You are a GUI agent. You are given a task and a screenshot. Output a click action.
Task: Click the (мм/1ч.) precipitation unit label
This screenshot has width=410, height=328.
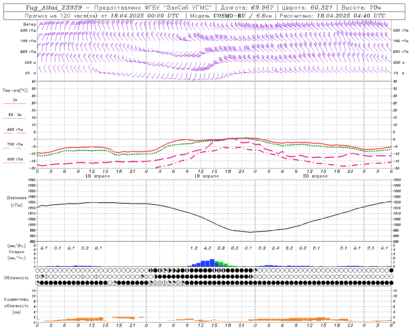pos(17,258)
